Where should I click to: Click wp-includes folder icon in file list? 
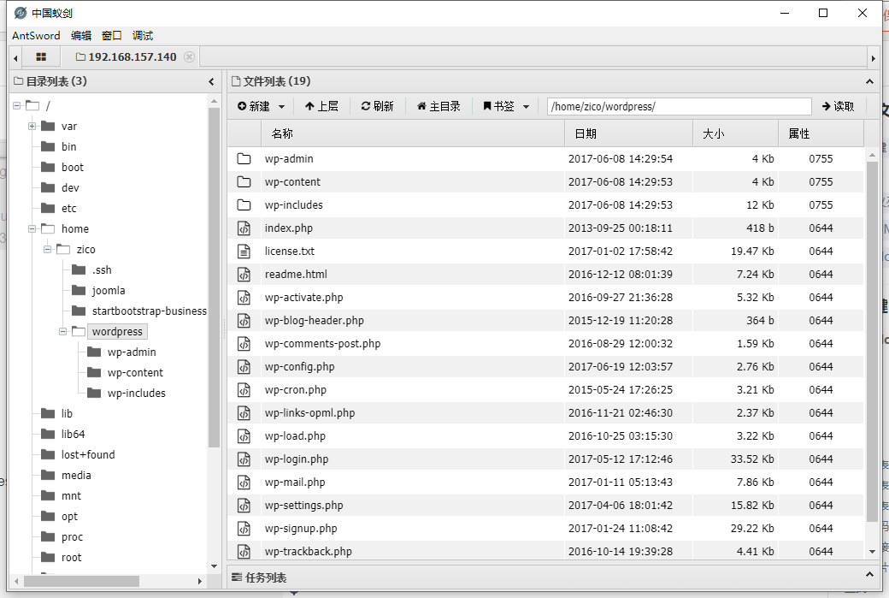[x=244, y=204]
